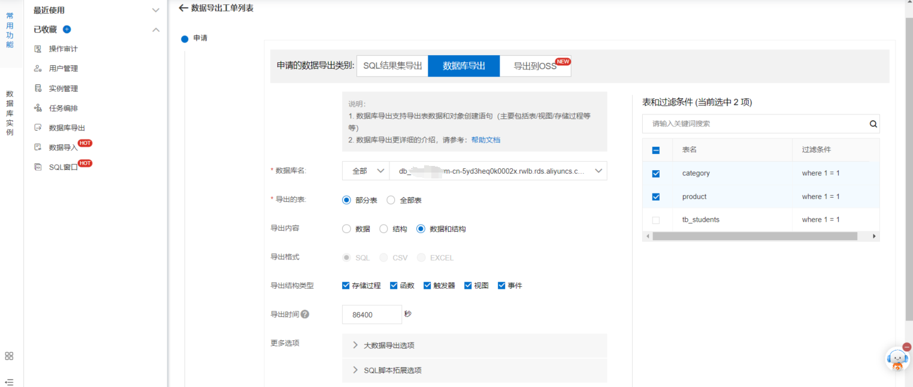
Task: Expand 大数据导出选项
Action: tap(474, 345)
